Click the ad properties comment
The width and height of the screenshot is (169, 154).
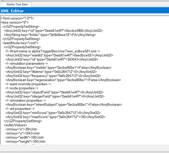pyautogui.click(x=20, y=109)
